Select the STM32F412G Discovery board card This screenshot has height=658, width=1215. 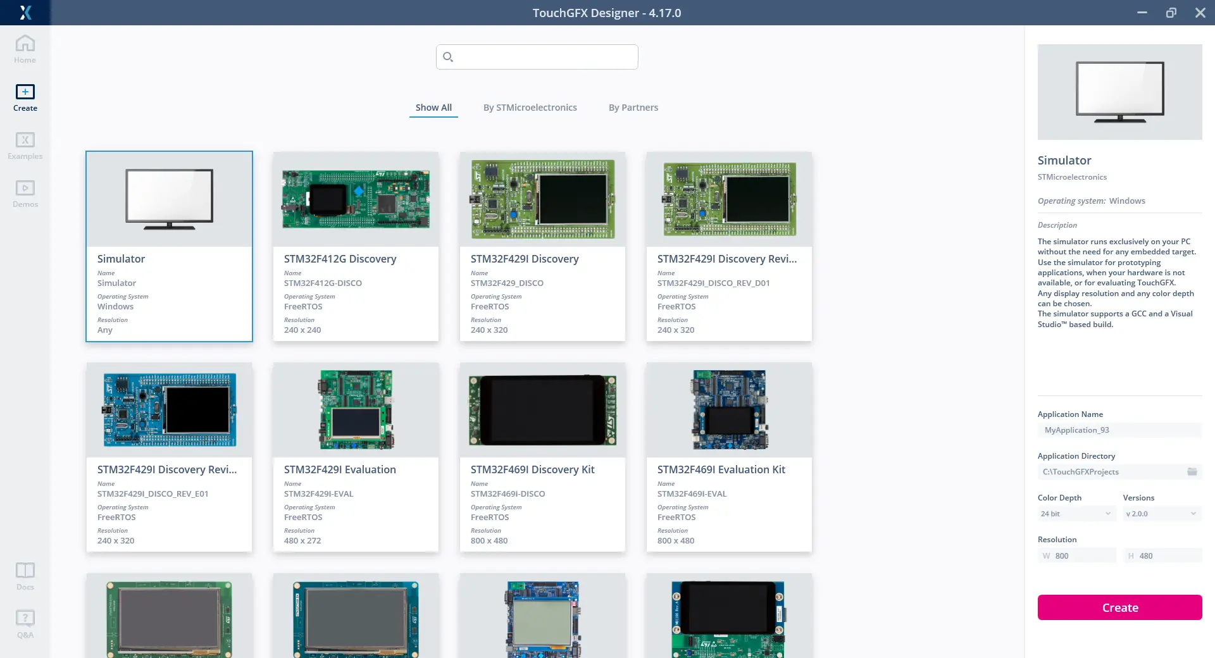[x=356, y=246]
